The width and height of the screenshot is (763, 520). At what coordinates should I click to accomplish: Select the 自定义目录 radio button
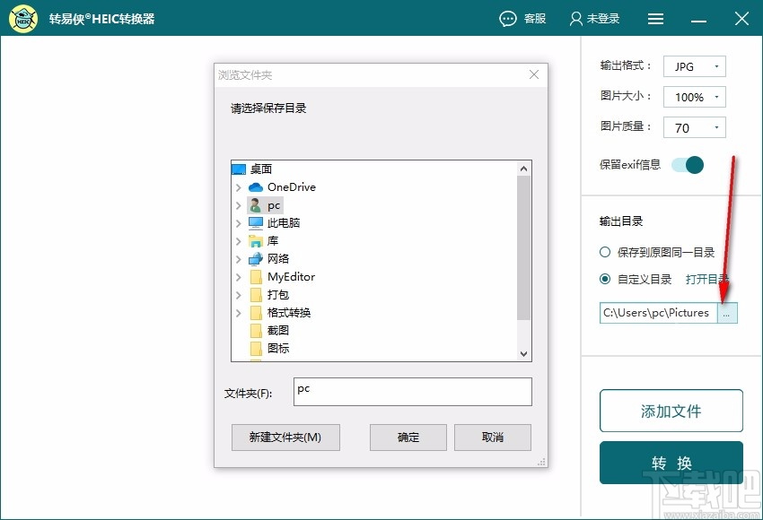pyautogui.click(x=605, y=279)
